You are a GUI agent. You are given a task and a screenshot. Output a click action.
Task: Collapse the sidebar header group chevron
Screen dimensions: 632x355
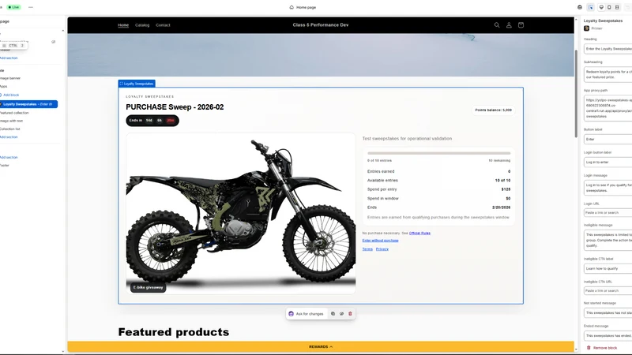[x=62, y=31]
